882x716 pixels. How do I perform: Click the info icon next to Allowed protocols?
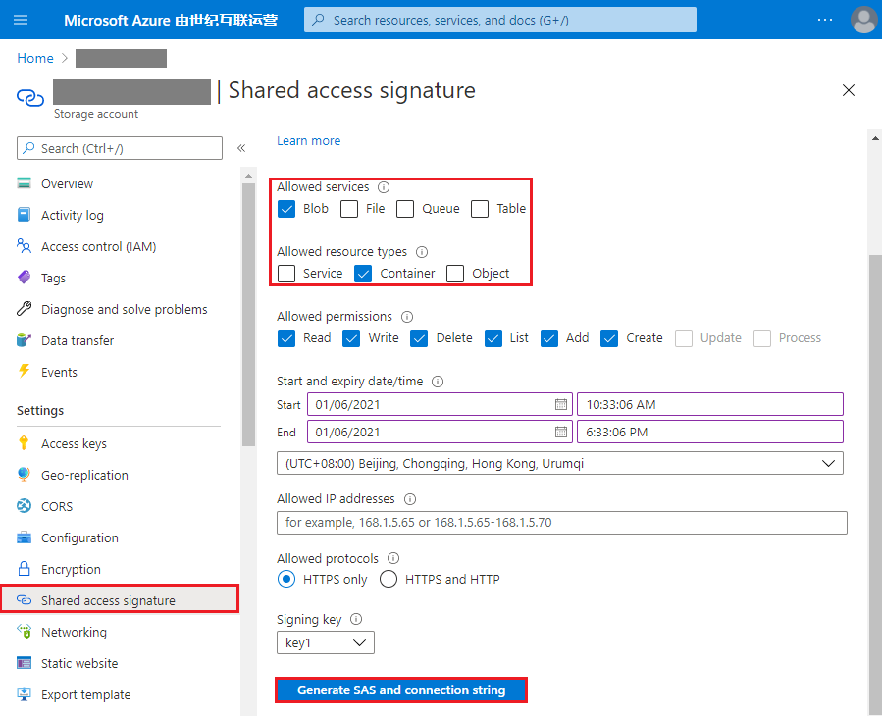click(x=393, y=558)
